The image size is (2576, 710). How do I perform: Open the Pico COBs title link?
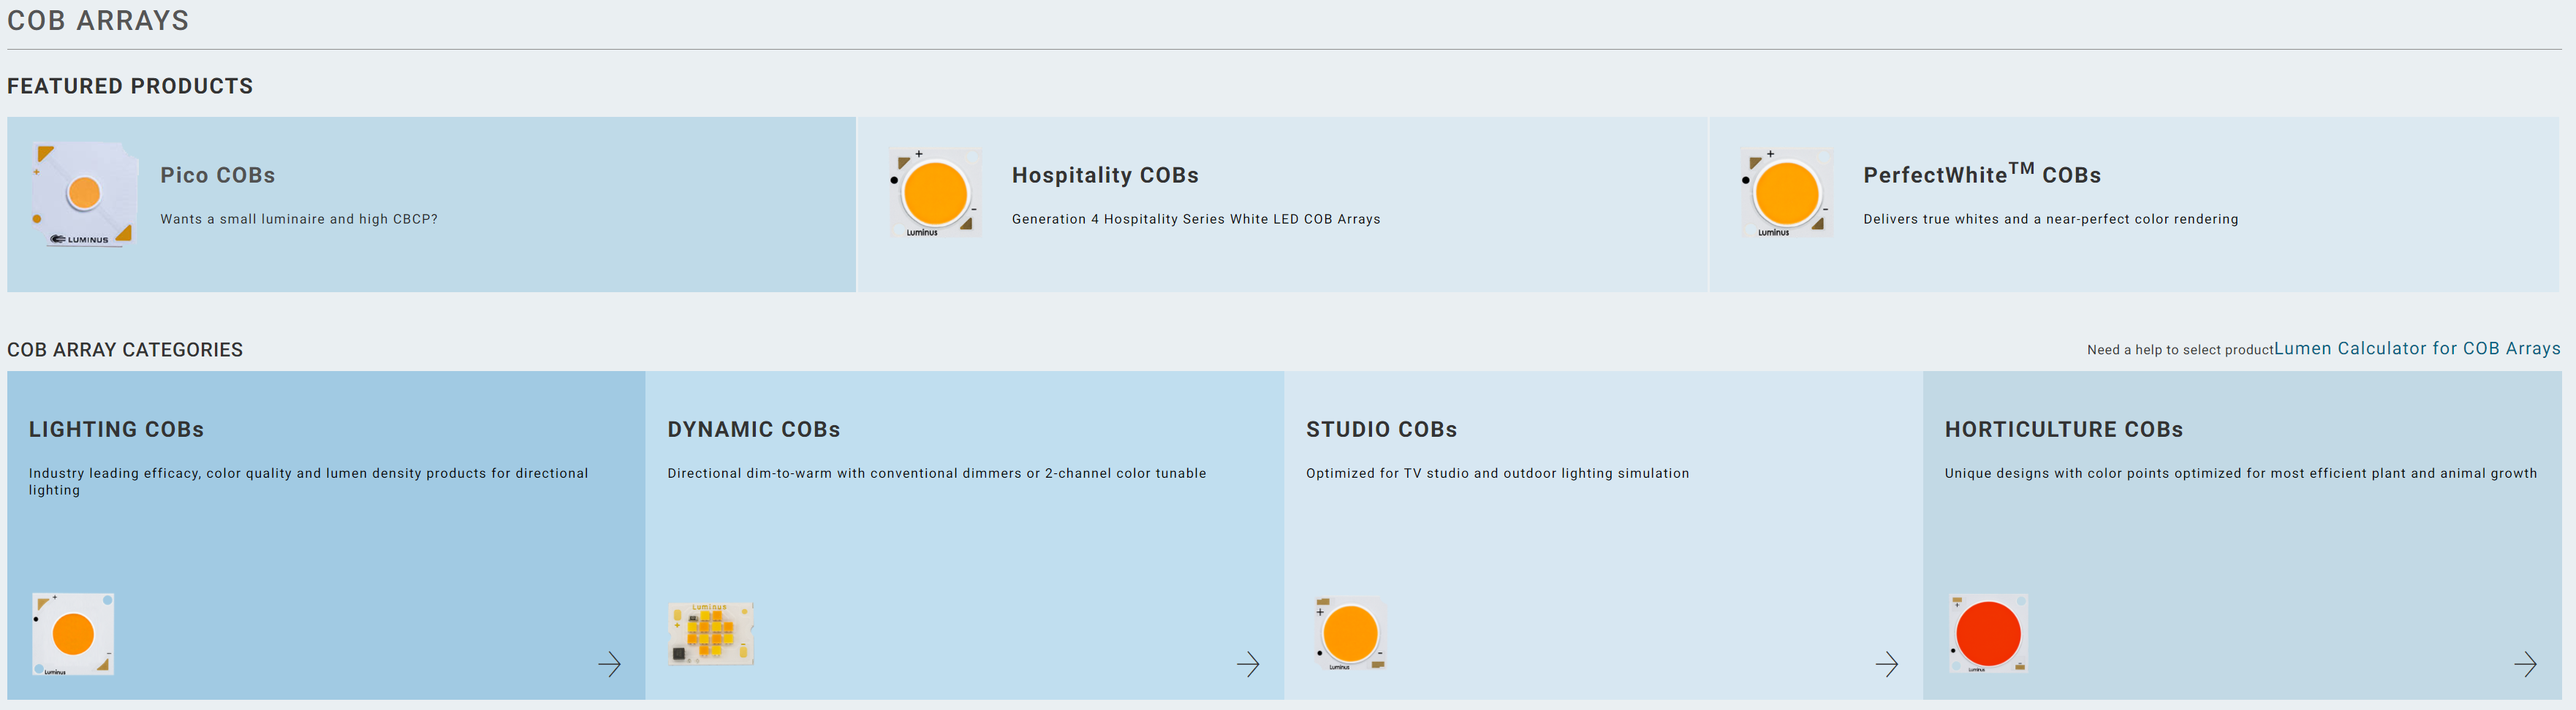point(217,176)
